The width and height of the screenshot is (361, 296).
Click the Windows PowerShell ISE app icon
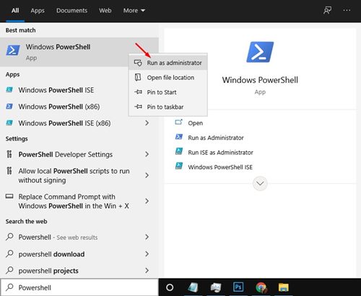pos(9,90)
